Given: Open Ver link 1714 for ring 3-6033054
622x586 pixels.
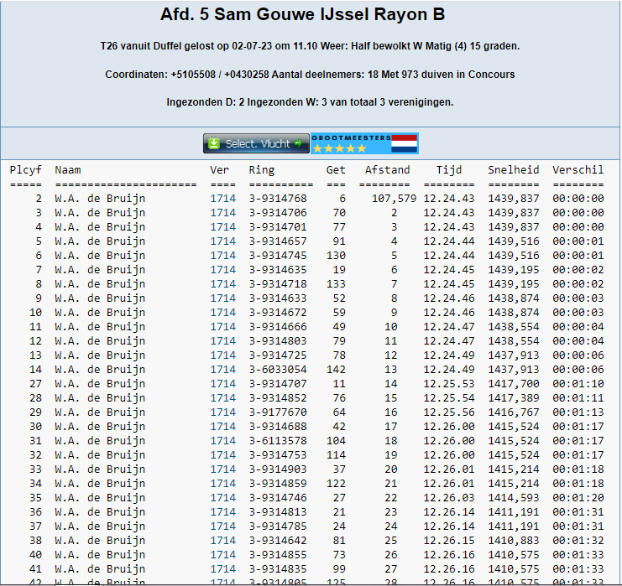Looking at the screenshot, I should tap(223, 370).
